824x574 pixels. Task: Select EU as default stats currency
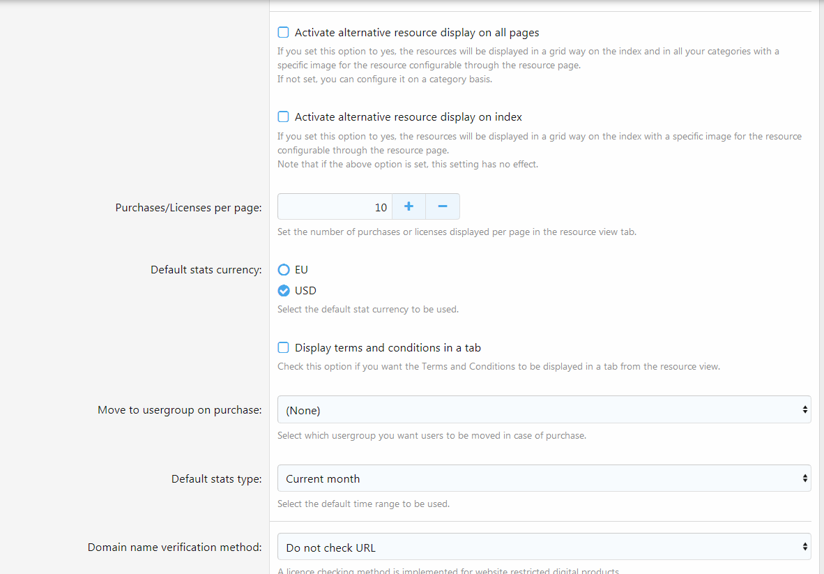tap(284, 270)
